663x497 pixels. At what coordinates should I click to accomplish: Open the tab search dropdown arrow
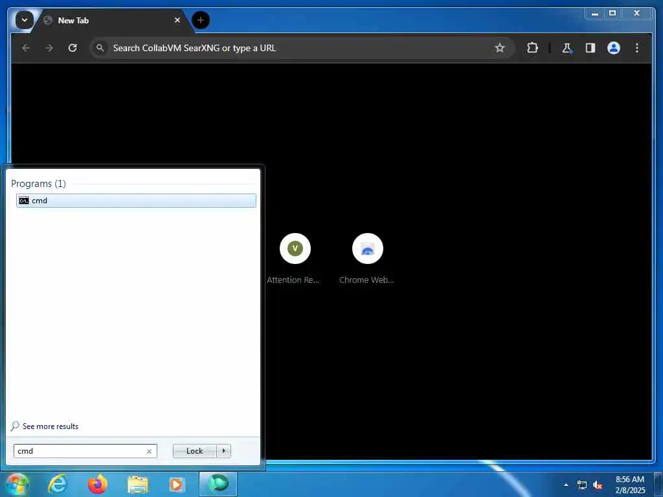pyautogui.click(x=24, y=20)
